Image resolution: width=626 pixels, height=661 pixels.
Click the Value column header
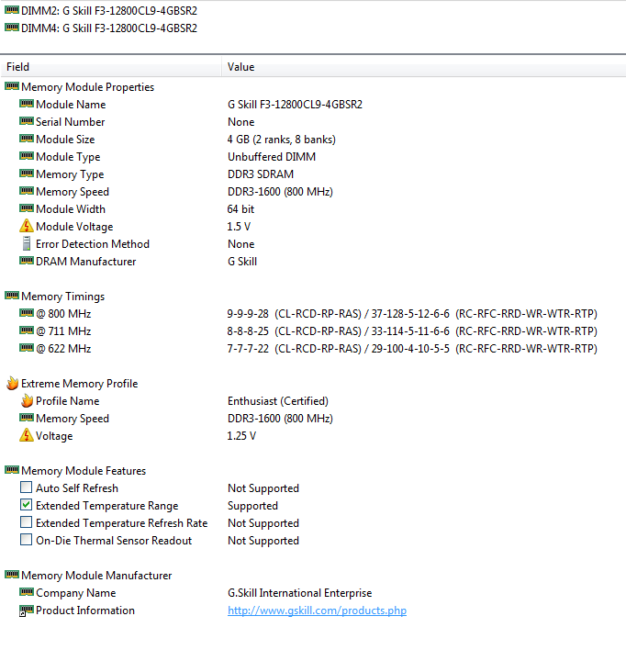[424, 67]
